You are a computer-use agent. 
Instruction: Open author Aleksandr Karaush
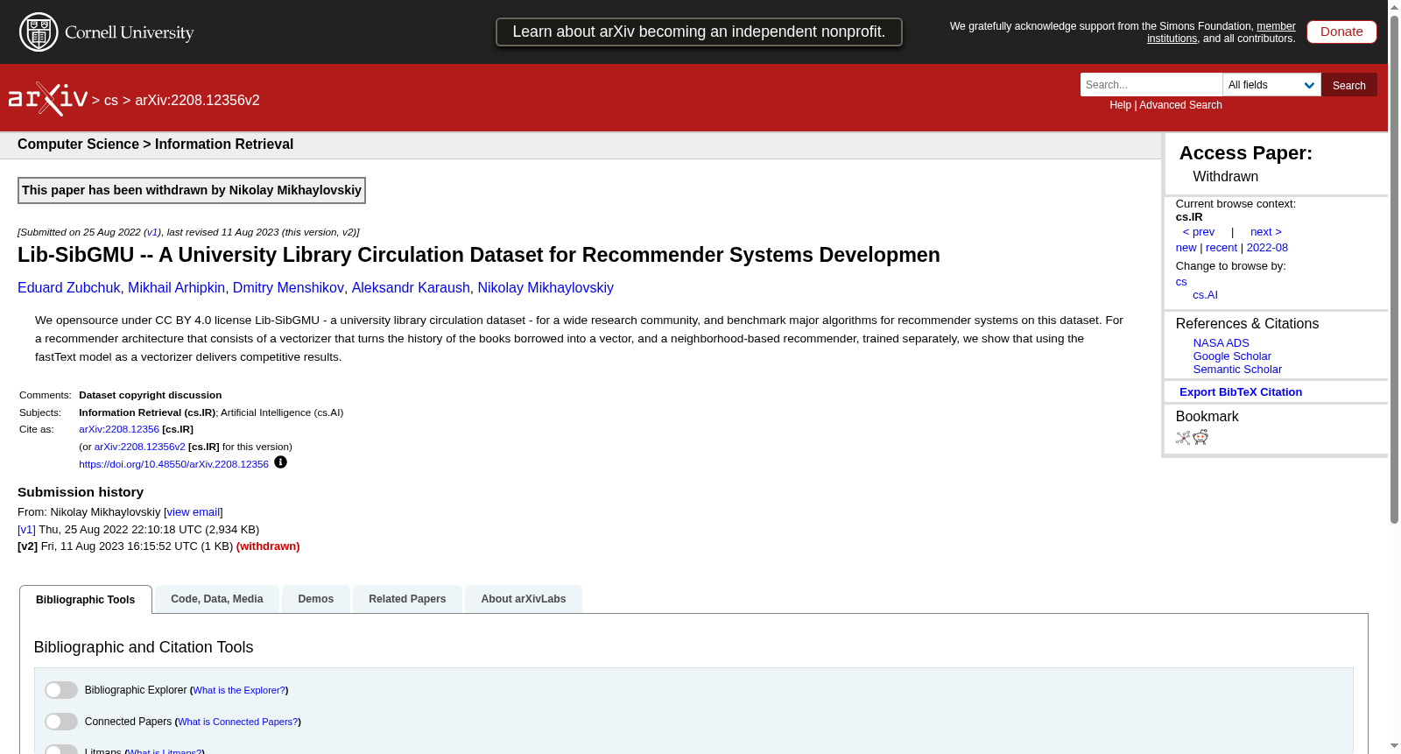411,287
